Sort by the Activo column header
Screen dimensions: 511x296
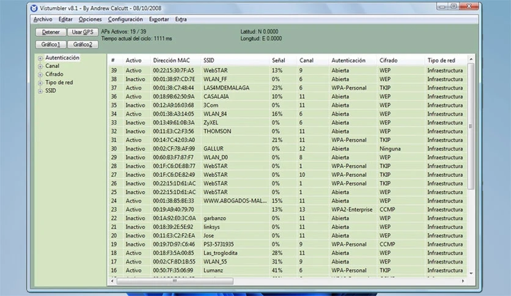click(x=136, y=61)
